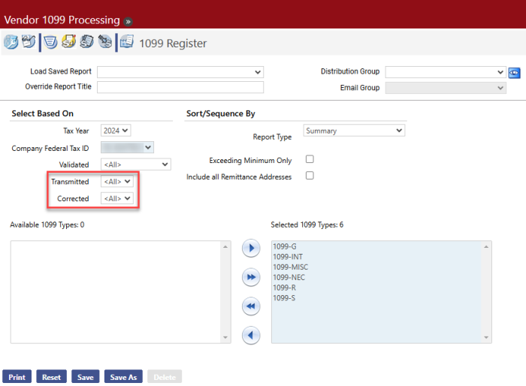Screen dimensions: 526x386
Task: Click the glasses review document icon
Action: coord(29,42)
